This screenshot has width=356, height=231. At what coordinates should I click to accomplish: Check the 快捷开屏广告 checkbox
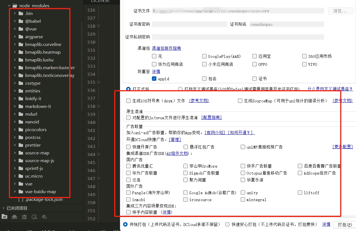click(128, 147)
